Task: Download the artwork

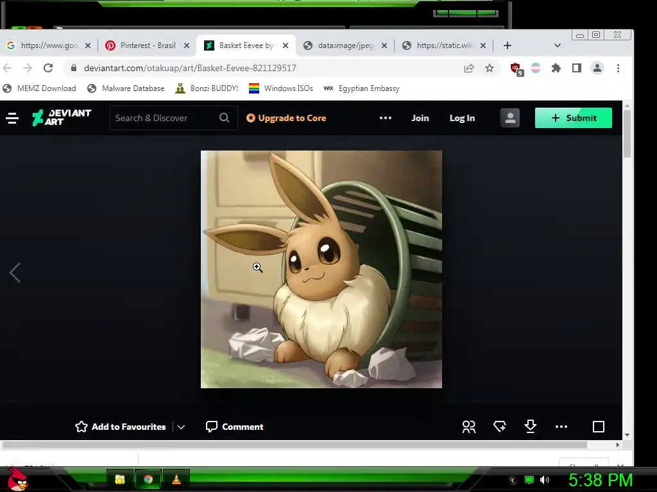Action: click(x=531, y=426)
